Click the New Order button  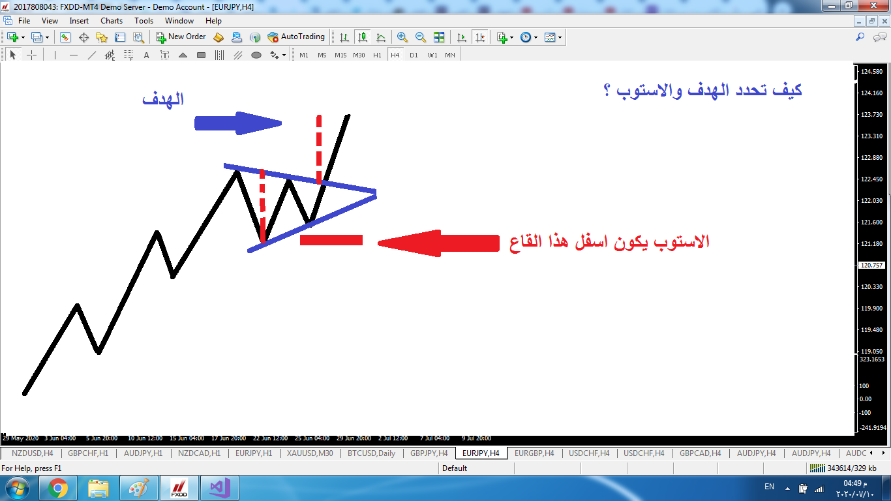(181, 37)
